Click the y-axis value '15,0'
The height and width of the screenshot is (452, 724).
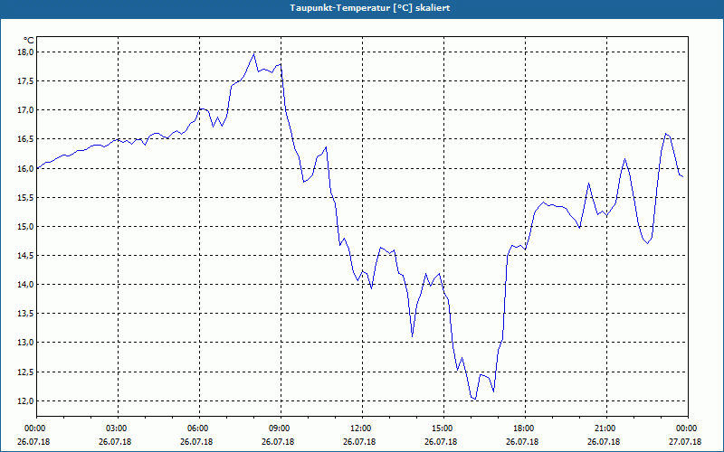(x=26, y=227)
